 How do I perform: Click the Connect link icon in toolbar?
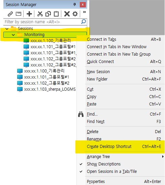click(10, 14)
